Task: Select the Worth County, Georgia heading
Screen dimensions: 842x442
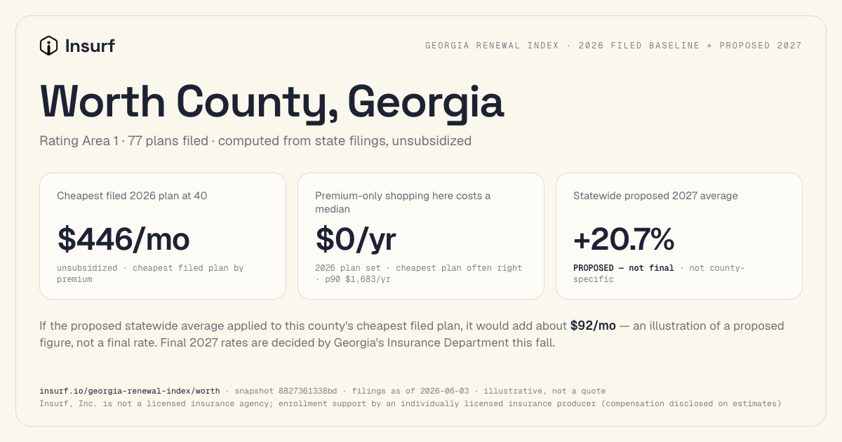Action: 272,102
